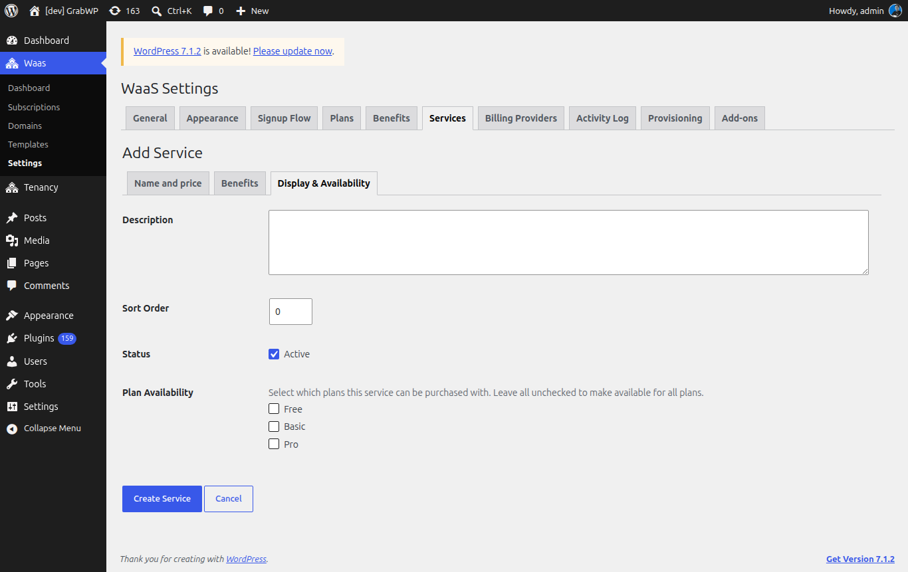The height and width of the screenshot is (572, 908).
Task: Switch to the Name and price sub-tab
Action: tap(168, 183)
